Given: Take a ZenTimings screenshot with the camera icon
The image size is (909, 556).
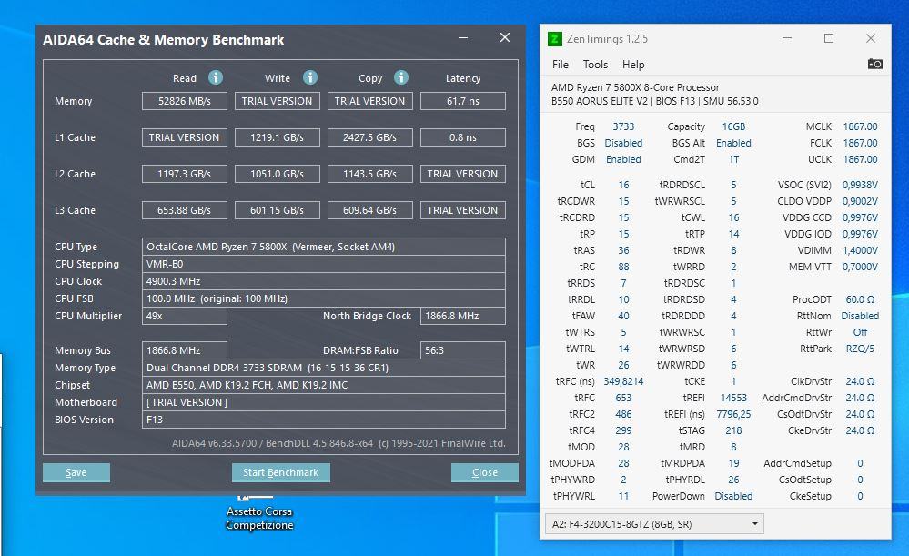Looking at the screenshot, I should pos(874,64).
